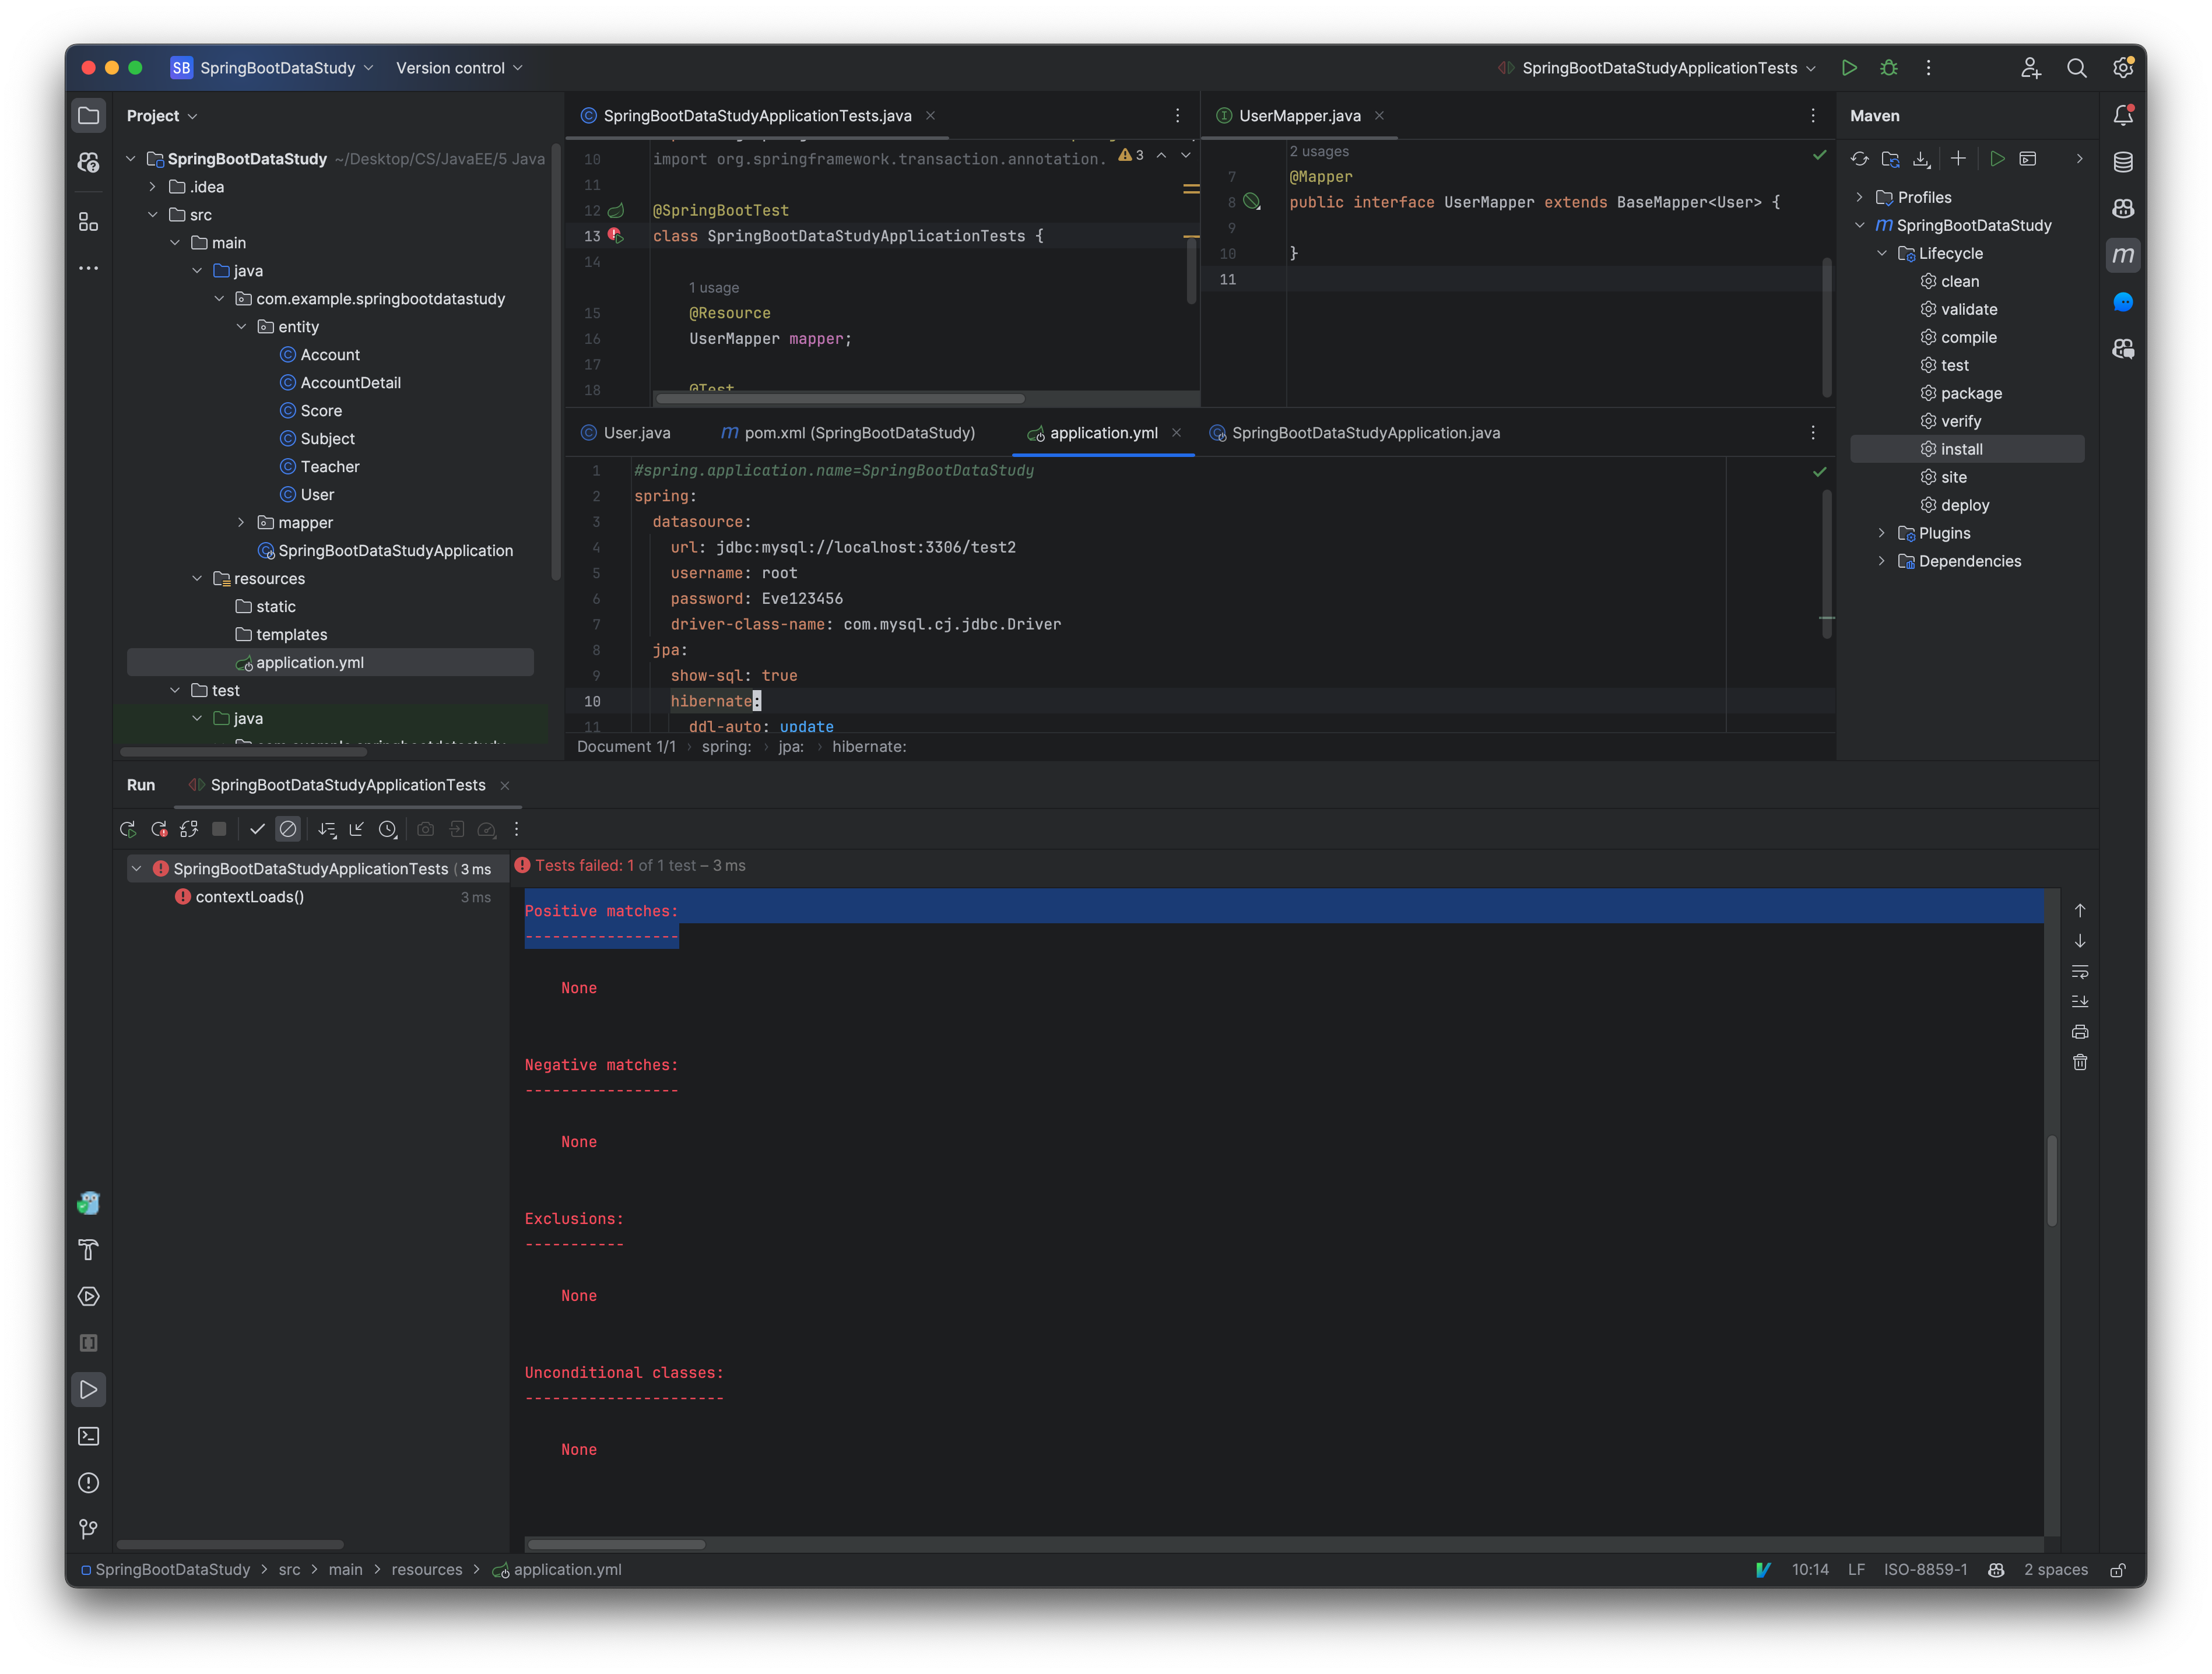Image resolution: width=2212 pixels, height=1674 pixels.
Task: Run the install Maven lifecycle goal
Action: click(x=1962, y=449)
